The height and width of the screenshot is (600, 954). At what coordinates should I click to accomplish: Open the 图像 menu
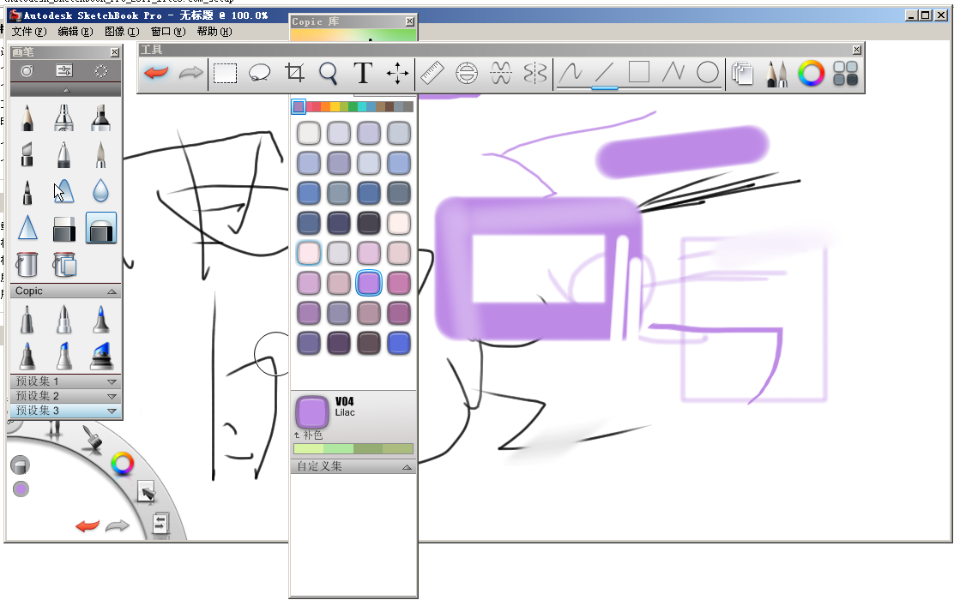(x=123, y=32)
